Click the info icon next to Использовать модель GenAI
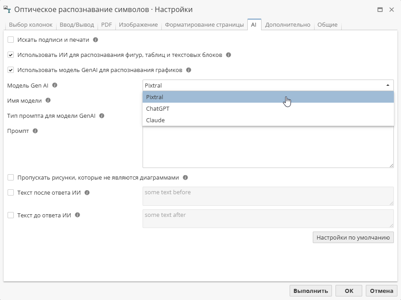This screenshot has height=300, width=401. [188, 70]
